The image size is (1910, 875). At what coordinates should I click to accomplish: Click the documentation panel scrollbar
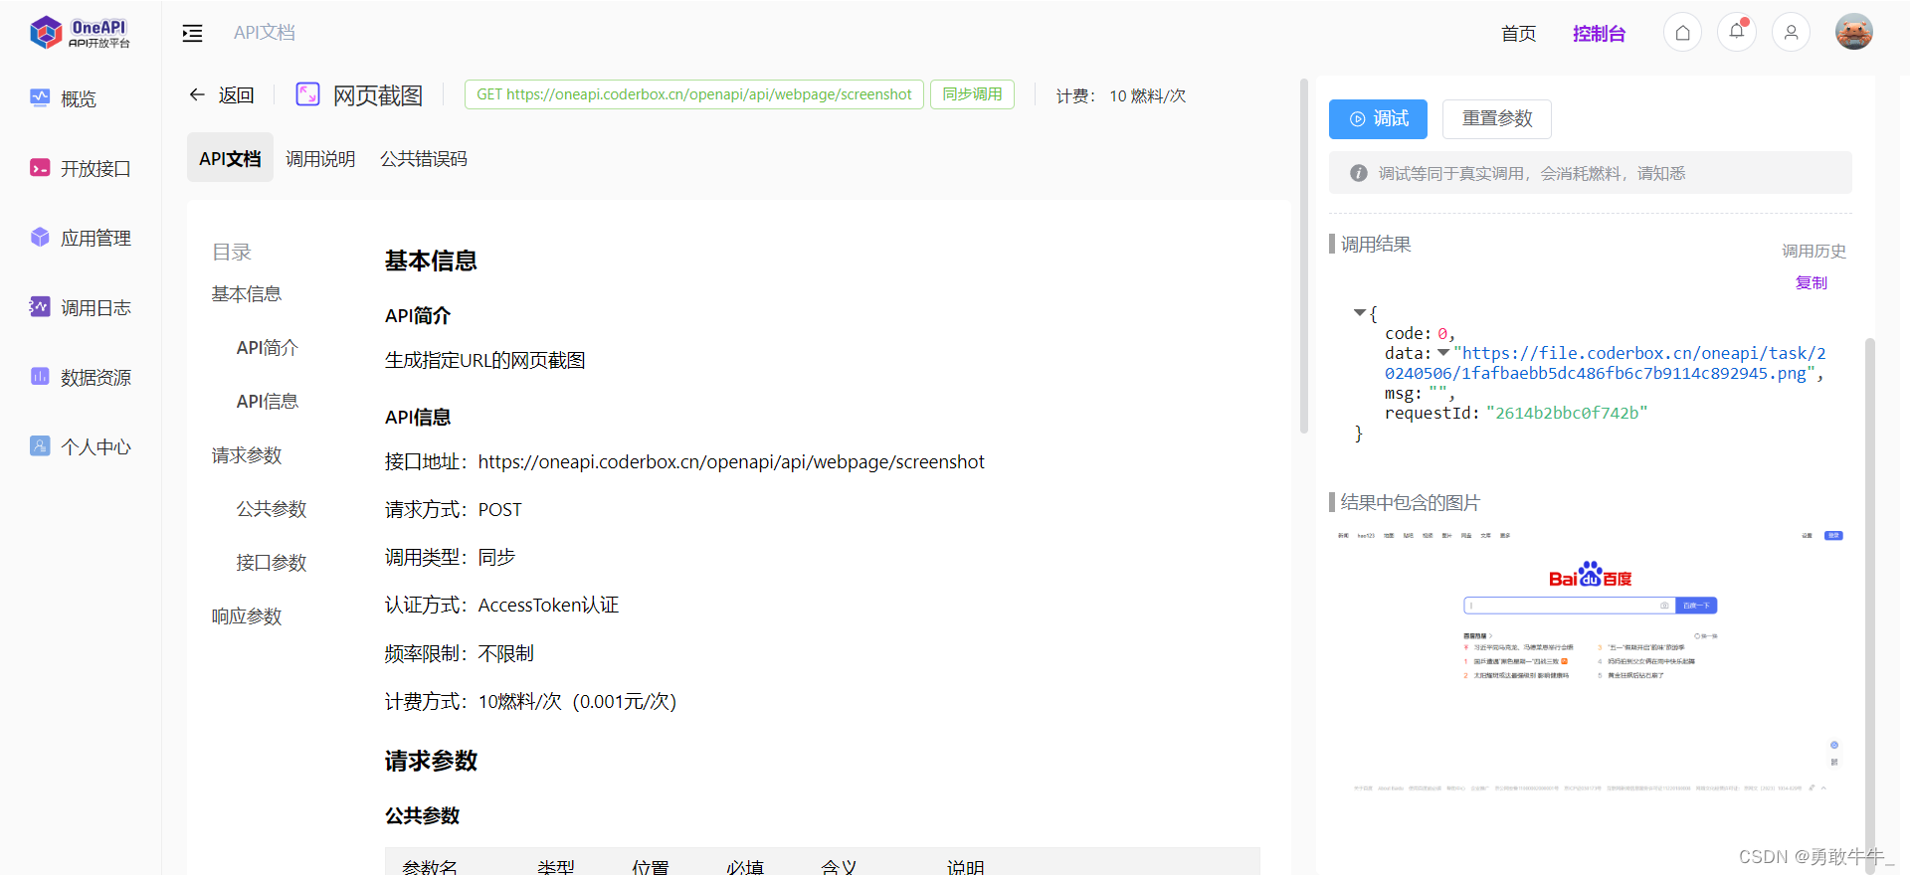click(x=1304, y=257)
